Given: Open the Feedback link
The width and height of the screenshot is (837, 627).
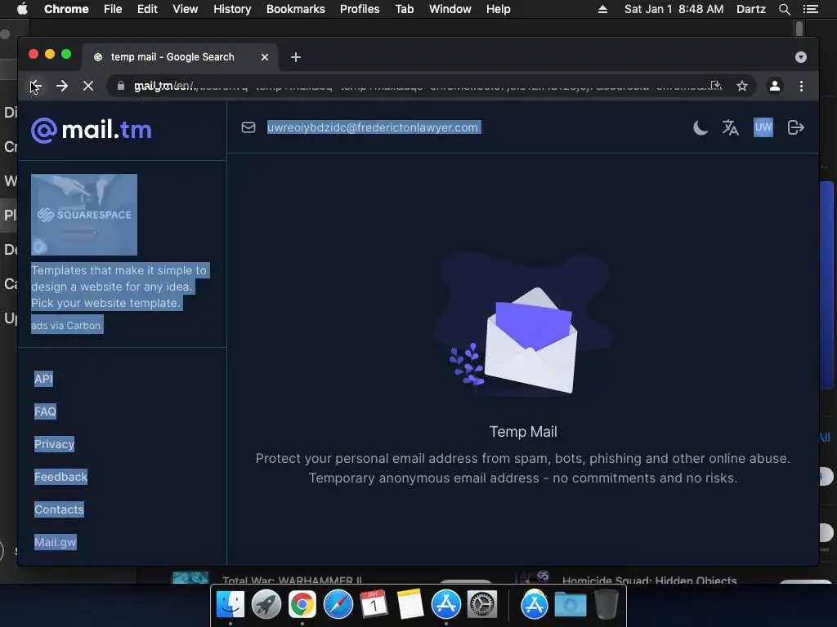Looking at the screenshot, I should (x=60, y=477).
